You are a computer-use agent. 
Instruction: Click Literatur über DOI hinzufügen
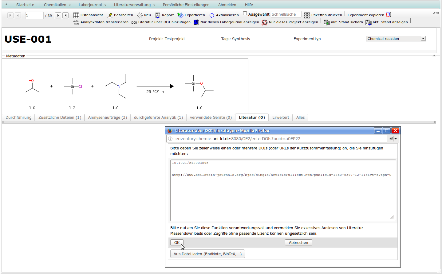[x=164, y=22]
